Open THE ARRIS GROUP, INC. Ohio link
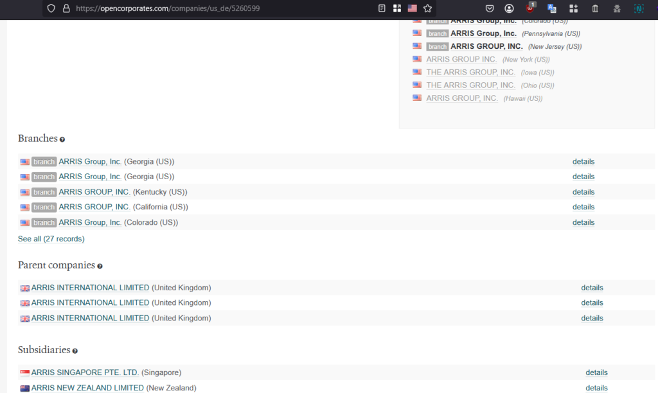The width and height of the screenshot is (658, 393). click(x=470, y=85)
